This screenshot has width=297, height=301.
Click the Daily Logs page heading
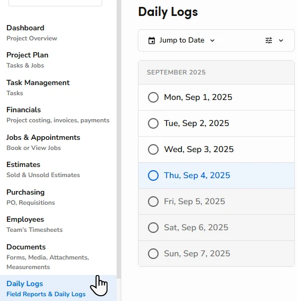[x=168, y=12]
